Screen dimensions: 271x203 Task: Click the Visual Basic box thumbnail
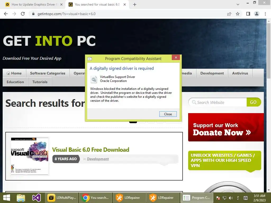30,156
